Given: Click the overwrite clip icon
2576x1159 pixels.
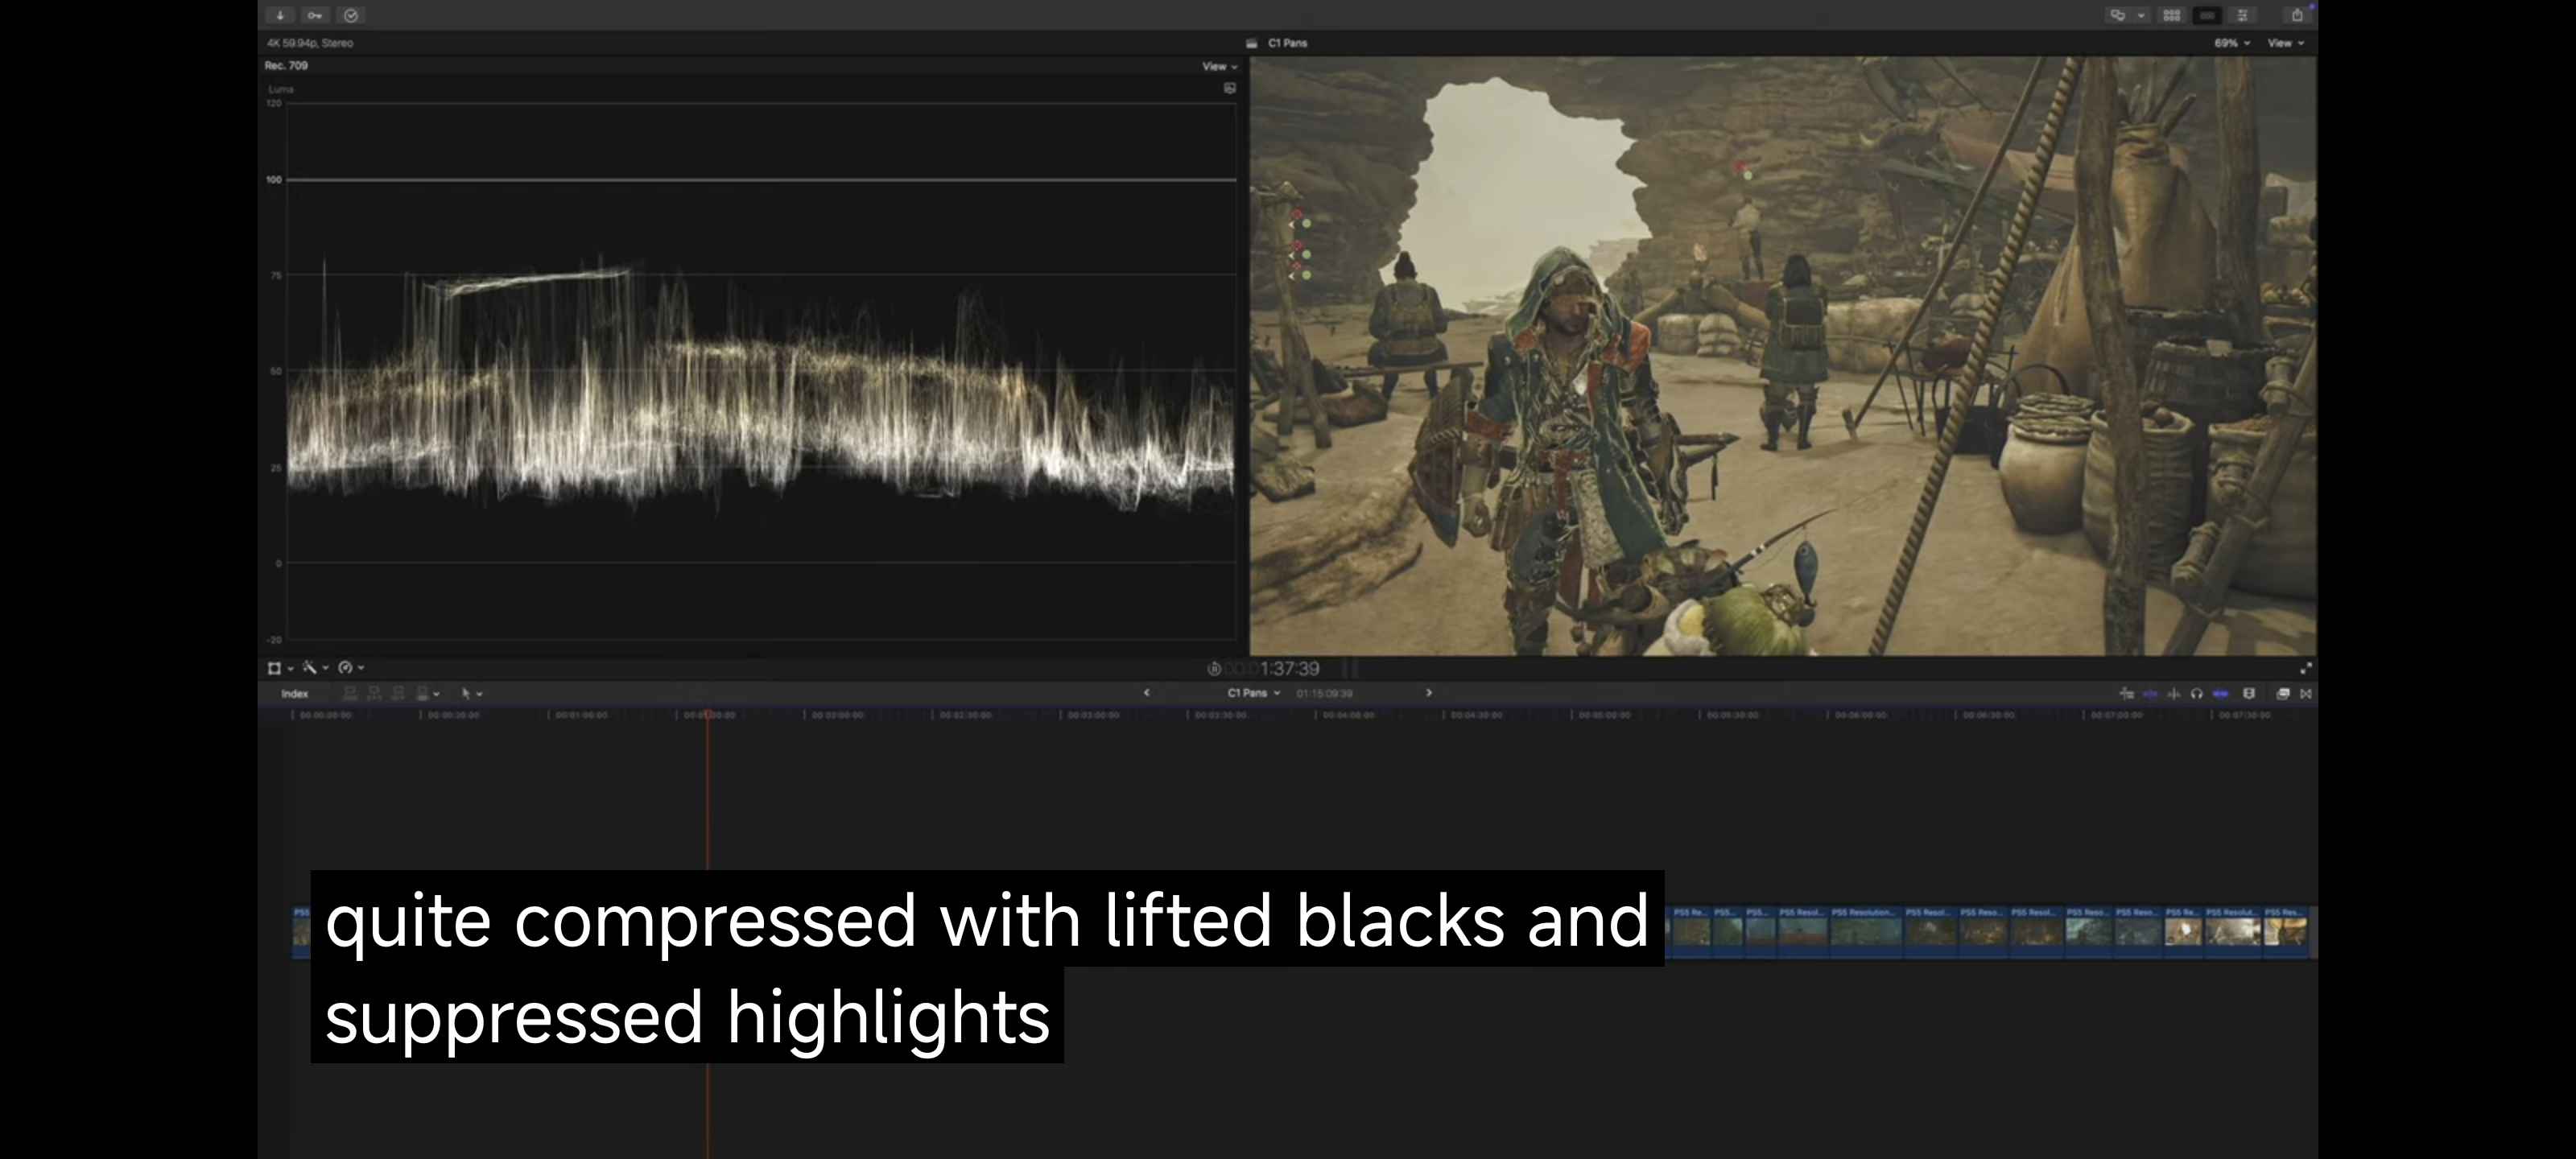Looking at the screenshot, I should point(423,693).
